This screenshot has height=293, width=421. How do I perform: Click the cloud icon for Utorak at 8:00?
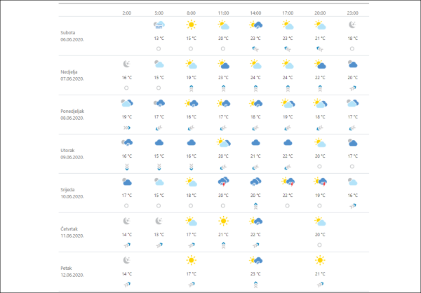click(x=191, y=142)
